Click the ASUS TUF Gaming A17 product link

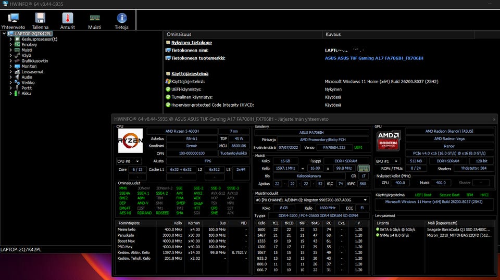[x=374, y=58]
